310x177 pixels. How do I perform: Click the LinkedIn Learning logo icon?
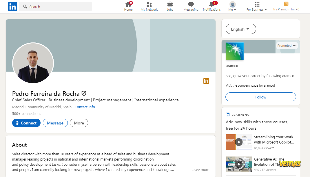[227, 115]
